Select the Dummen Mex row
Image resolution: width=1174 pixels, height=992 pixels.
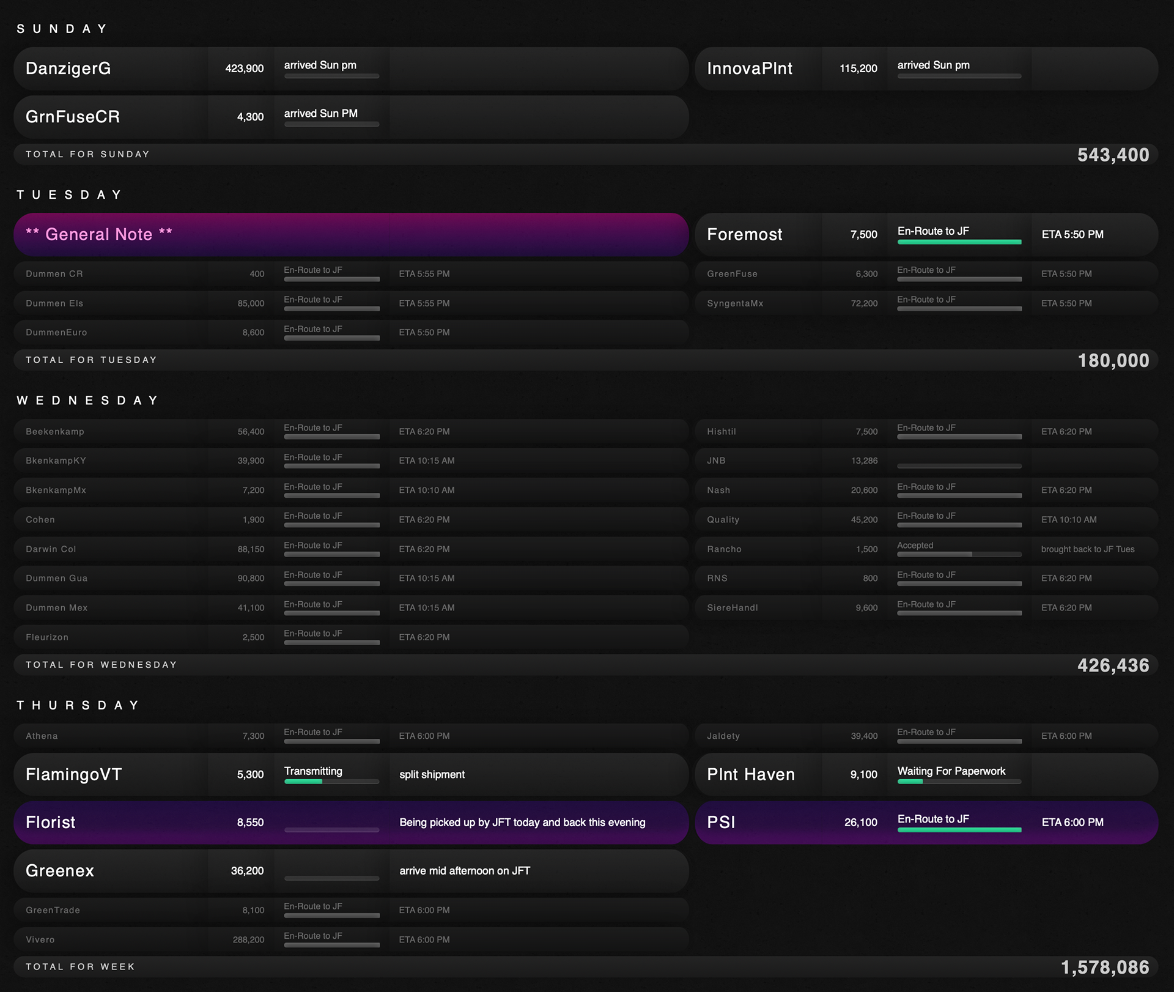pos(351,608)
